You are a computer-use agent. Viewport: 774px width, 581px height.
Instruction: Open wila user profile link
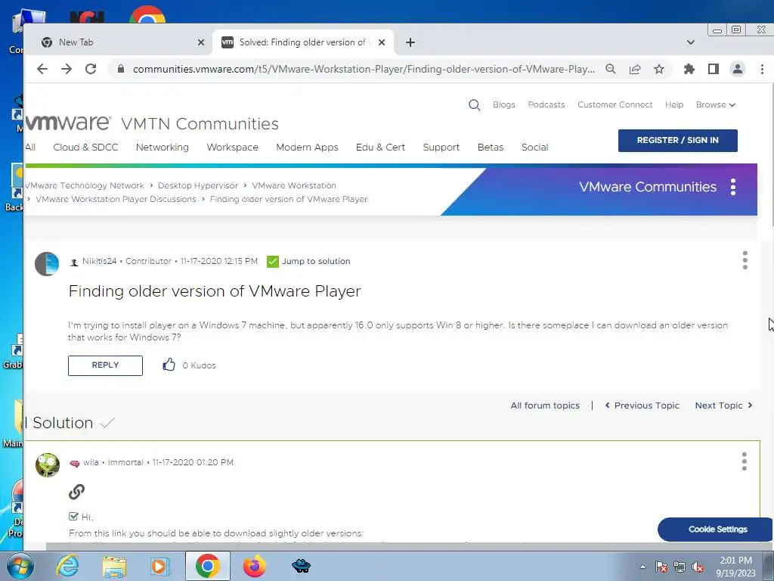[x=91, y=462]
